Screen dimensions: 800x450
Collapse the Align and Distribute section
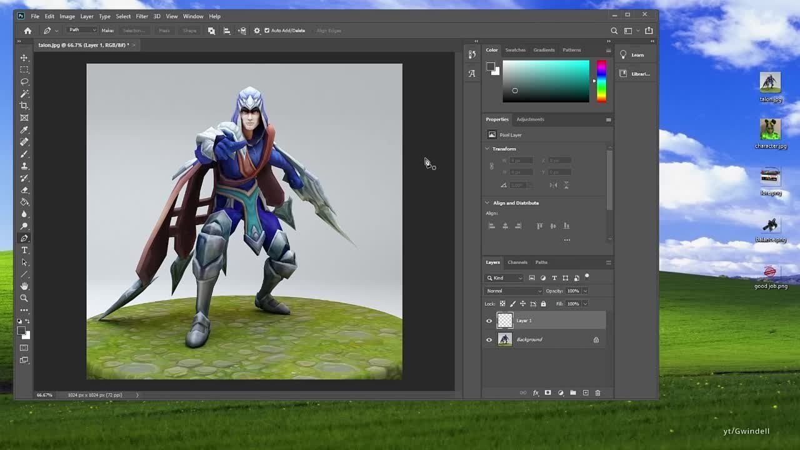point(487,202)
